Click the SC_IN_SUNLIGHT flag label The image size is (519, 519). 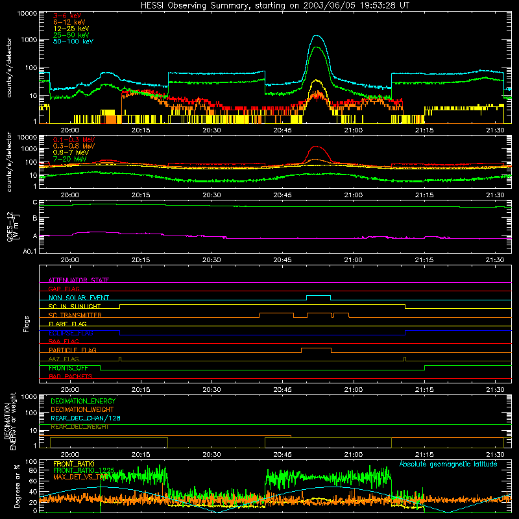tap(74, 306)
